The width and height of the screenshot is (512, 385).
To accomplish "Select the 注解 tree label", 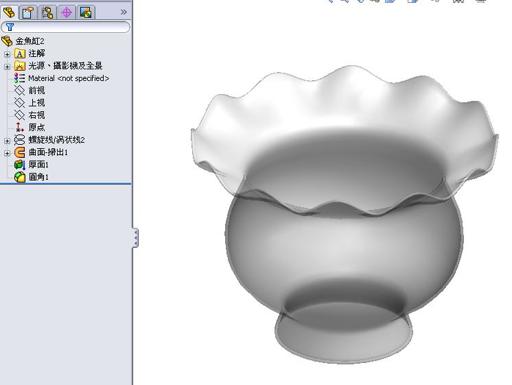I will [36, 54].
